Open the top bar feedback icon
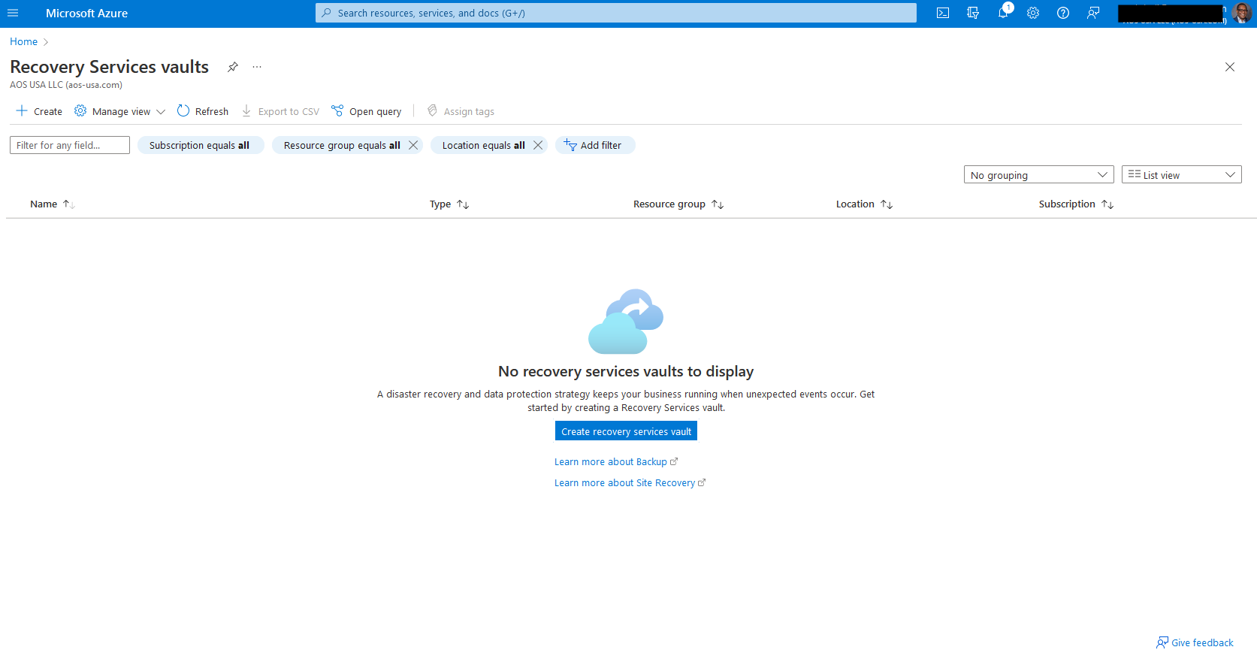 (1093, 13)
